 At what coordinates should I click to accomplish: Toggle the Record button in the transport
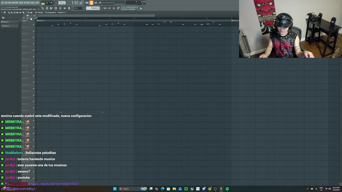56,3
